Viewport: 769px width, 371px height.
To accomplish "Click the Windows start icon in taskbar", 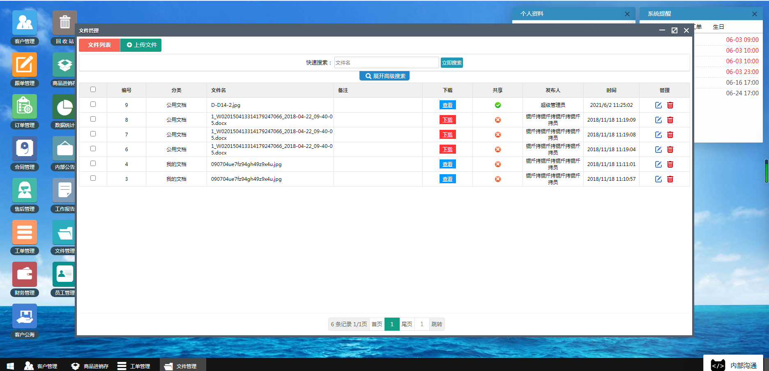I will click(11, 366).
